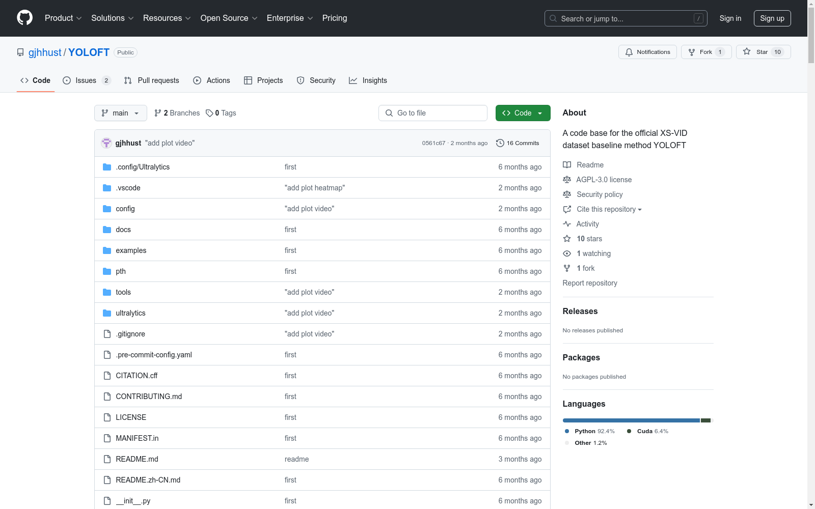
Task: Click the Fork repository icon
Action: point(692,52)
